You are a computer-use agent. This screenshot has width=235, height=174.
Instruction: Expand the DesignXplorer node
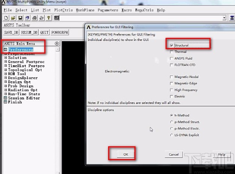tap(6, 78)
